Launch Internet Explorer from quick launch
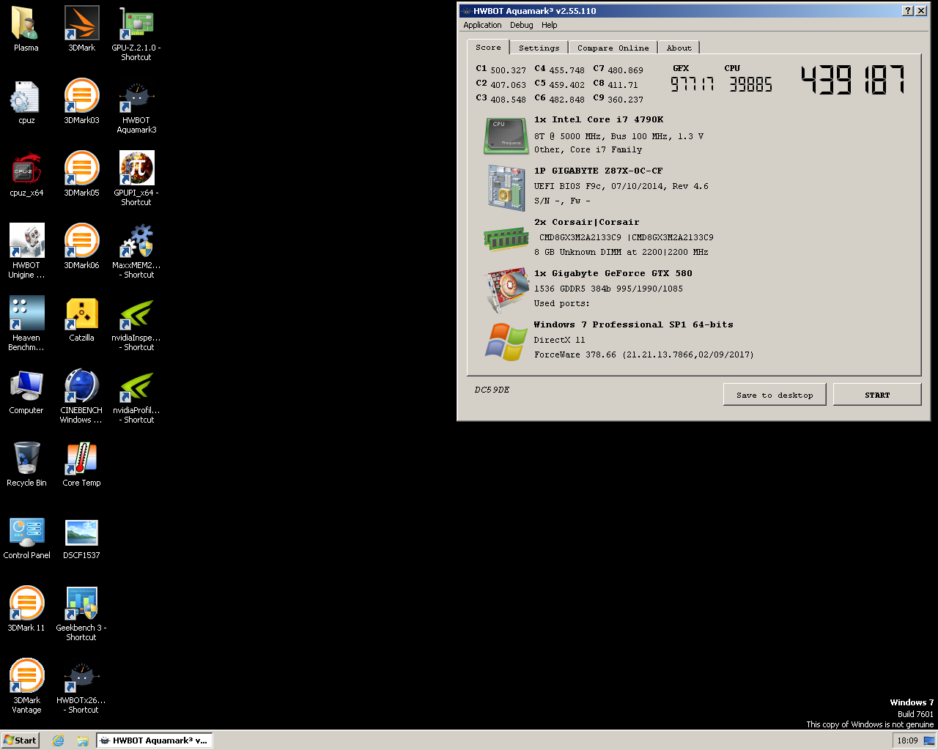Image resolution: width=938 pixels, height=750 pixels. coord(58,740)
